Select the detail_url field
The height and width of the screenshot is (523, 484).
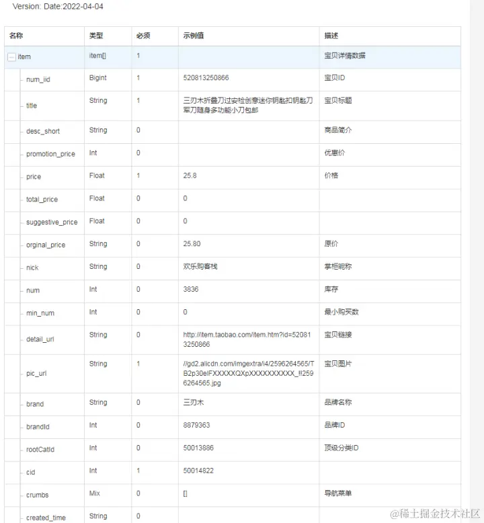[40, 339]
